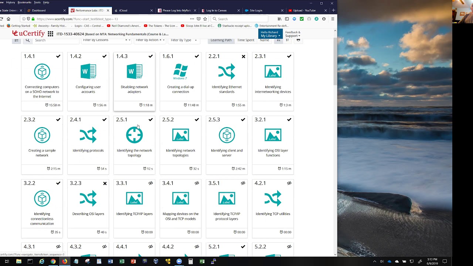Open the Help menu
The width and height of the screenshot is (473, 266).
click(x=46, y=2)
